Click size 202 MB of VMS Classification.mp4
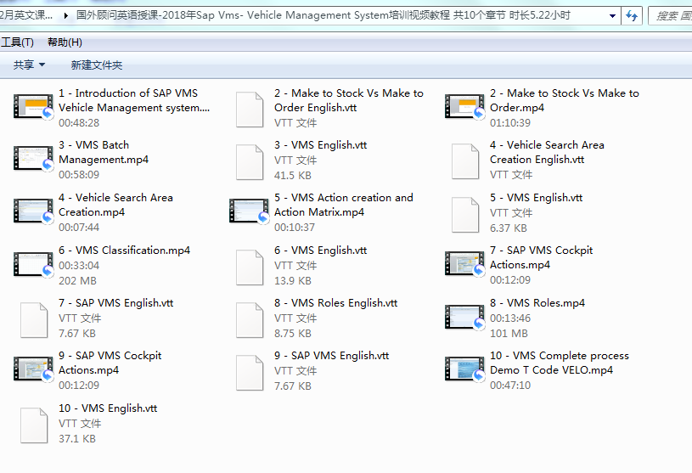 pyautogui.click(x=77, y=280)
